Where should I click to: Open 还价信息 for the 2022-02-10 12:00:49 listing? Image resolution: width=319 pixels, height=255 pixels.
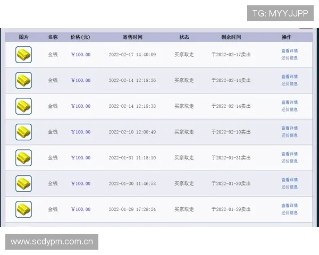290,135
